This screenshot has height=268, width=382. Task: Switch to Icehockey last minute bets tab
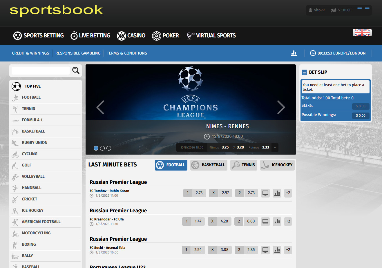[277, 165]
